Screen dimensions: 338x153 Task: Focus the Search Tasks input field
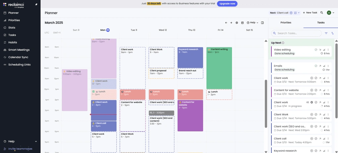point(296,33)
